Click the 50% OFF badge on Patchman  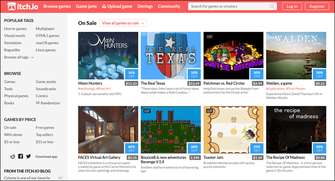tap(257, 74)
